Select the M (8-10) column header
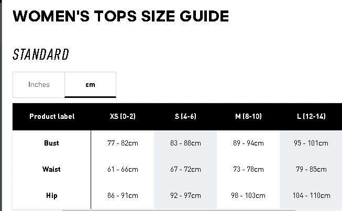Screen dimensions: 342x211 click(x=248, y=116)
